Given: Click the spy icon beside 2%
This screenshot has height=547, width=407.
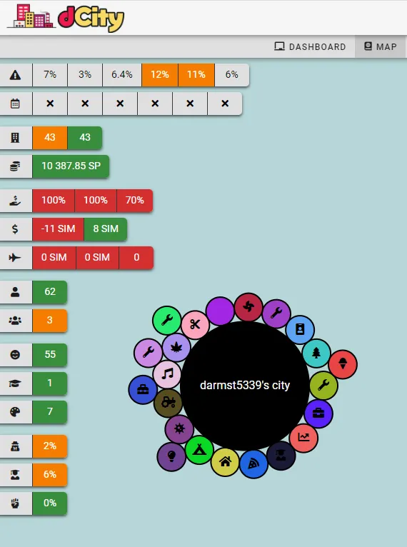Looking at the screenshot, I should tap(15, 446).
